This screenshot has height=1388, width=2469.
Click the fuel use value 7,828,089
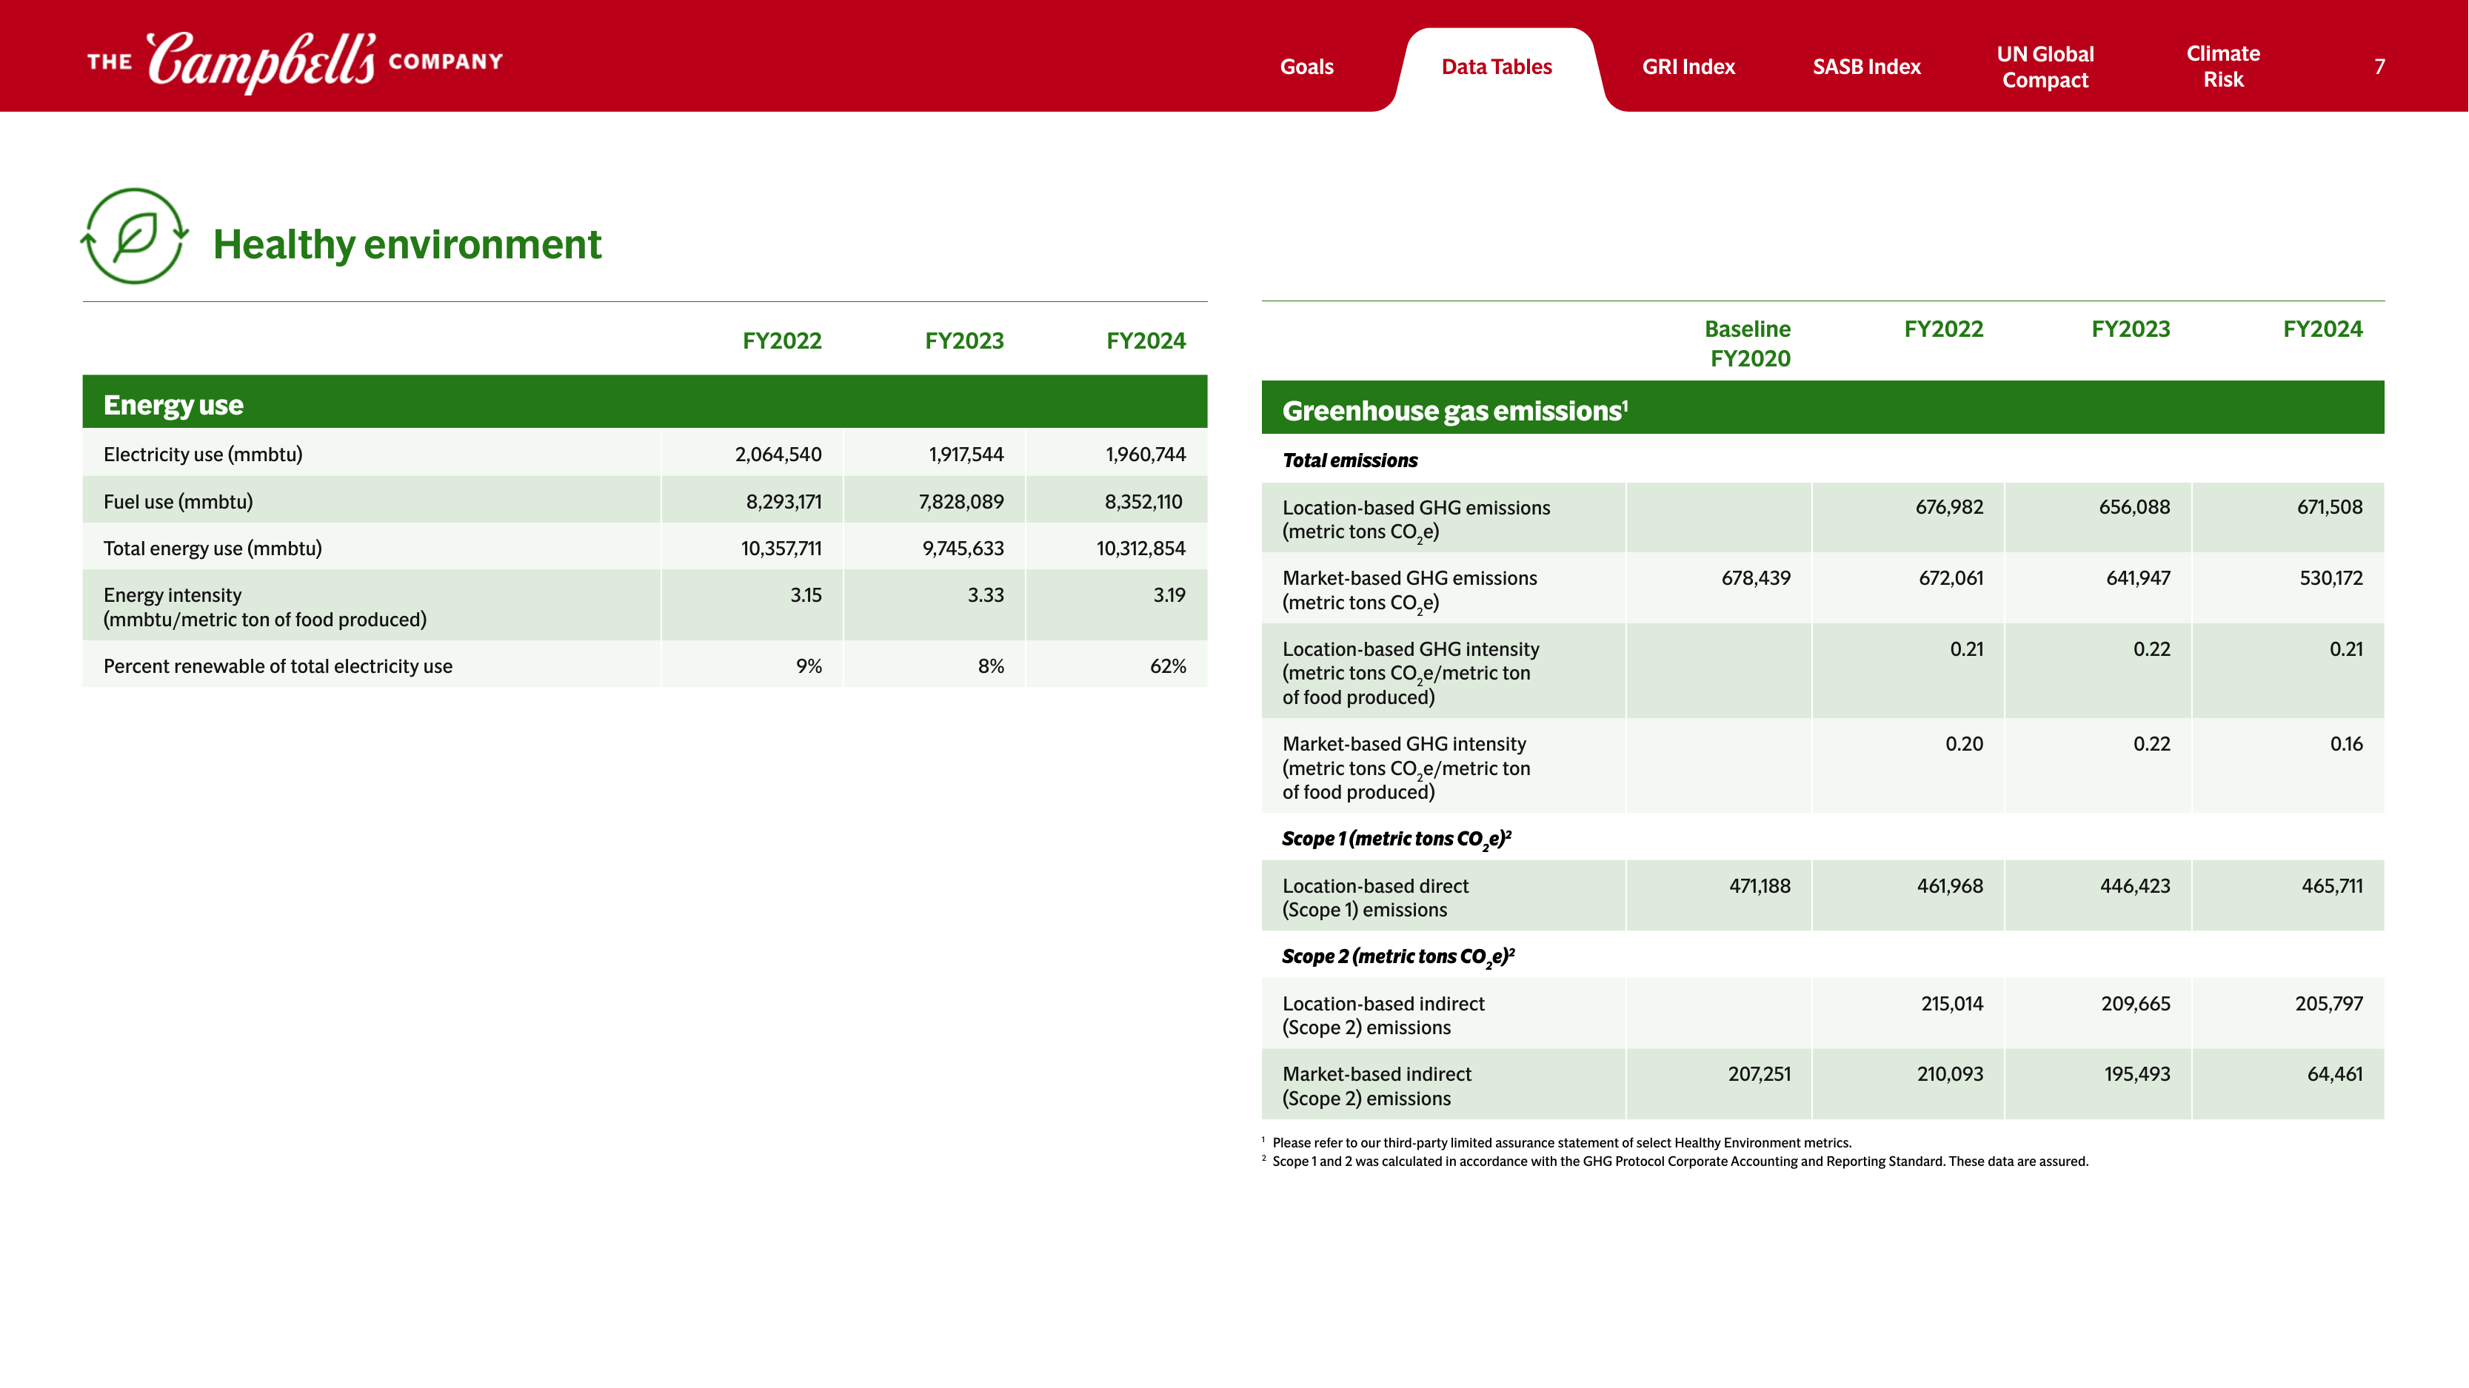click(x=960, y=501)
